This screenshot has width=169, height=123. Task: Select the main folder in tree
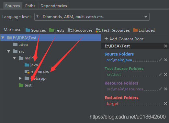tap(26, 58)
